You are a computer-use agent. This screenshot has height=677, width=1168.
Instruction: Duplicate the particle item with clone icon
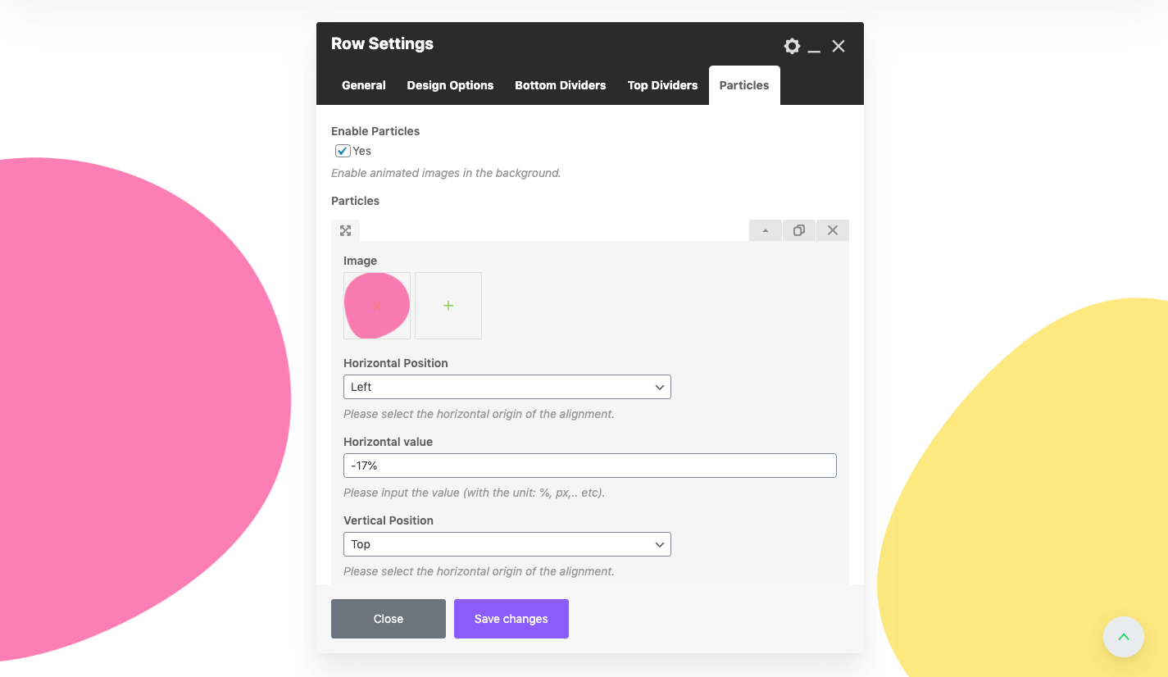[x=799, y=230]
